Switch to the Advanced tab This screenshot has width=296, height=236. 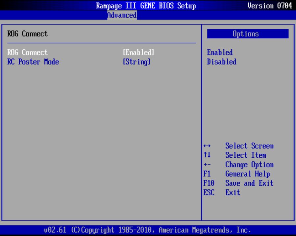point(122,15)
